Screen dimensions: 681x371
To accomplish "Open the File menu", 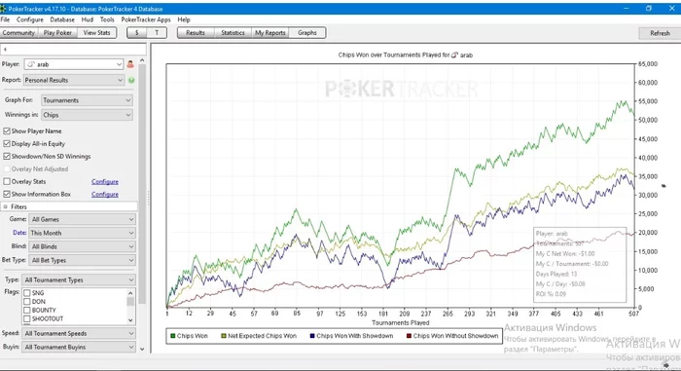I will (5, 19).
